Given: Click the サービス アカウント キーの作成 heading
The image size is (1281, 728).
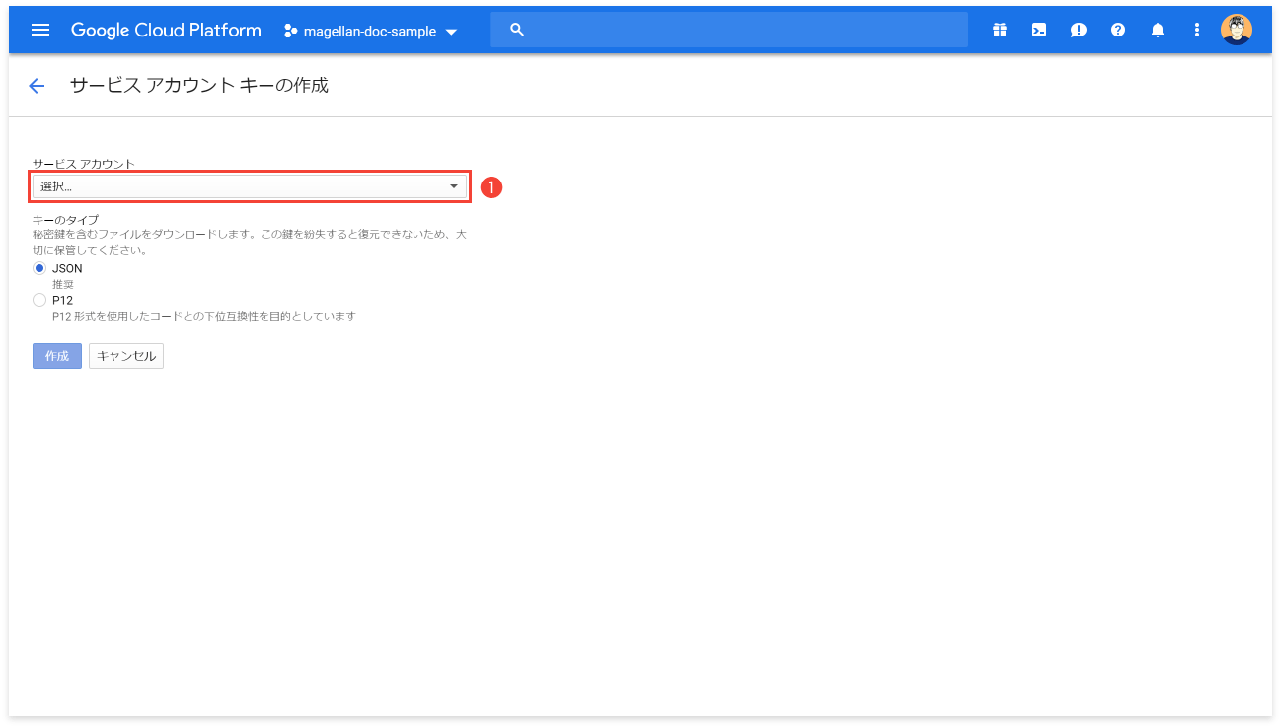Looking at the screenshot, I should click(199, 85).
